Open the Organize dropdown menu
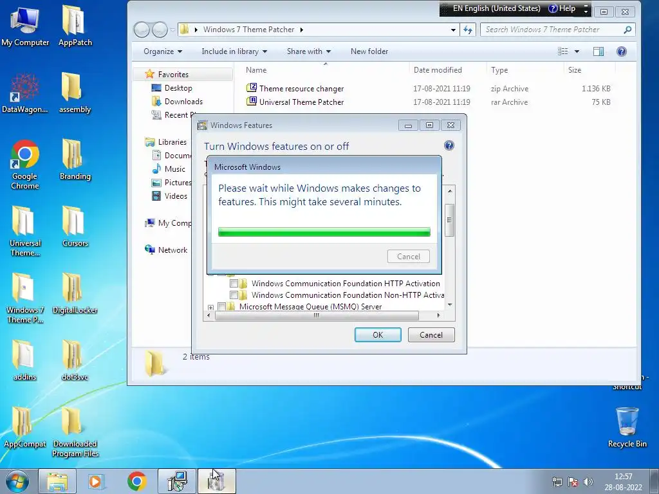The width and height of the screenshot is (659, 494). click(163, 51)
